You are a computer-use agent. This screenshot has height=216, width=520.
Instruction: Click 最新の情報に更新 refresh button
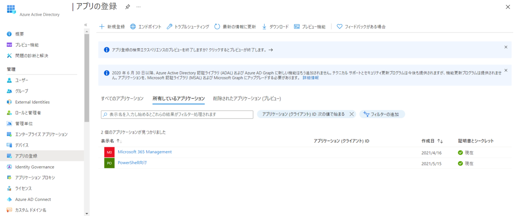(x=235, y=26)
